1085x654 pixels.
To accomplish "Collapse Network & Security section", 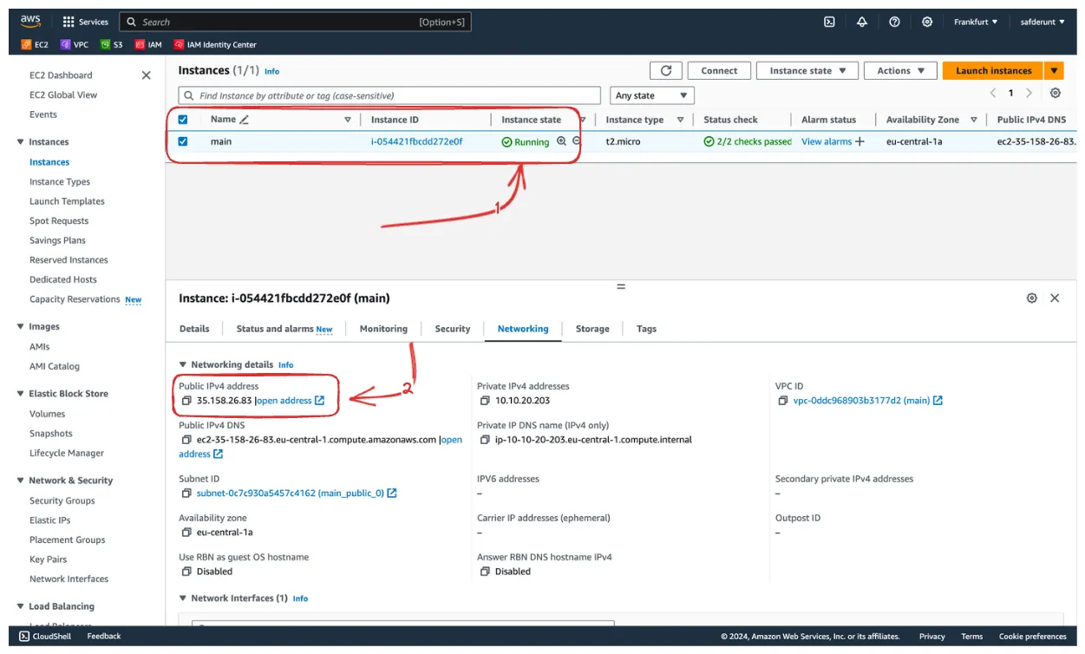I will (21, 481).
